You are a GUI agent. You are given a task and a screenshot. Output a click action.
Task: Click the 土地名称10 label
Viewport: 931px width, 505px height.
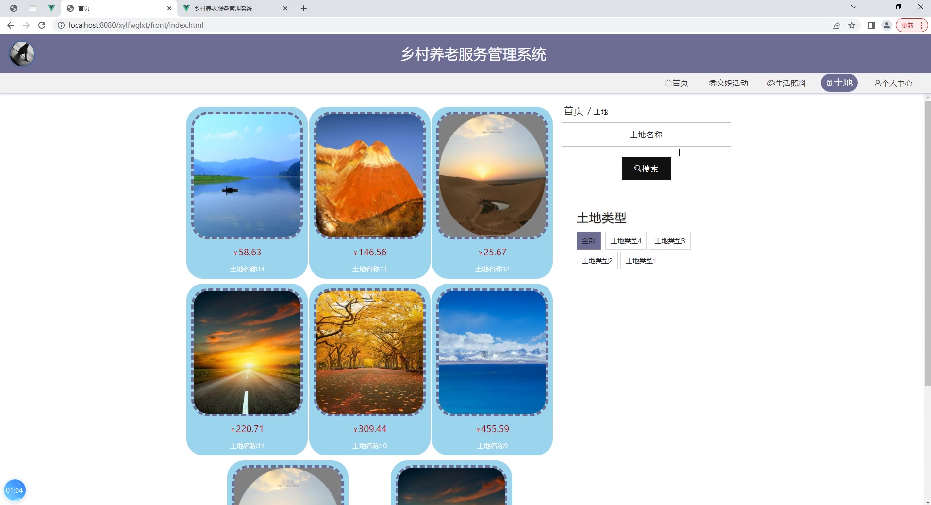click(x=369, y=446)
